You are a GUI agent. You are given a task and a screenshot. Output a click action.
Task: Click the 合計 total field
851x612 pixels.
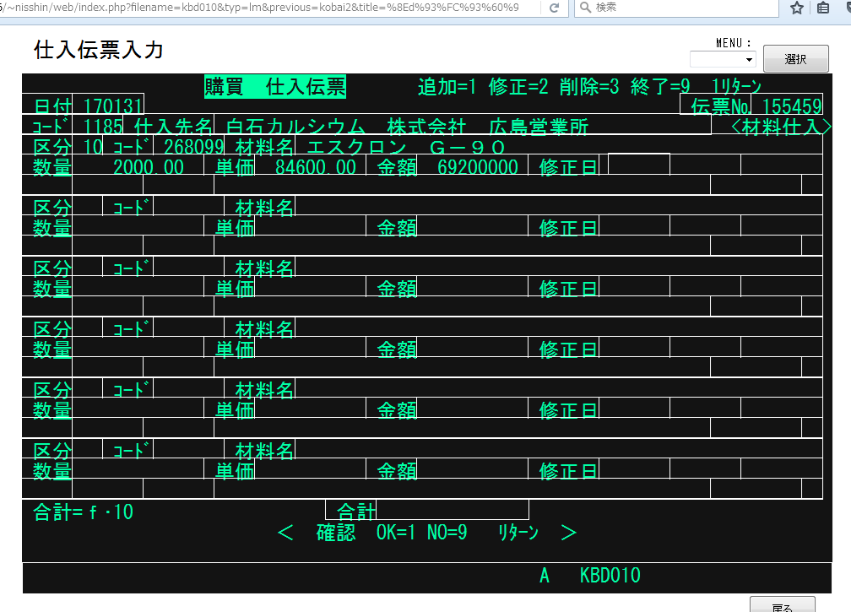[452, 510]
